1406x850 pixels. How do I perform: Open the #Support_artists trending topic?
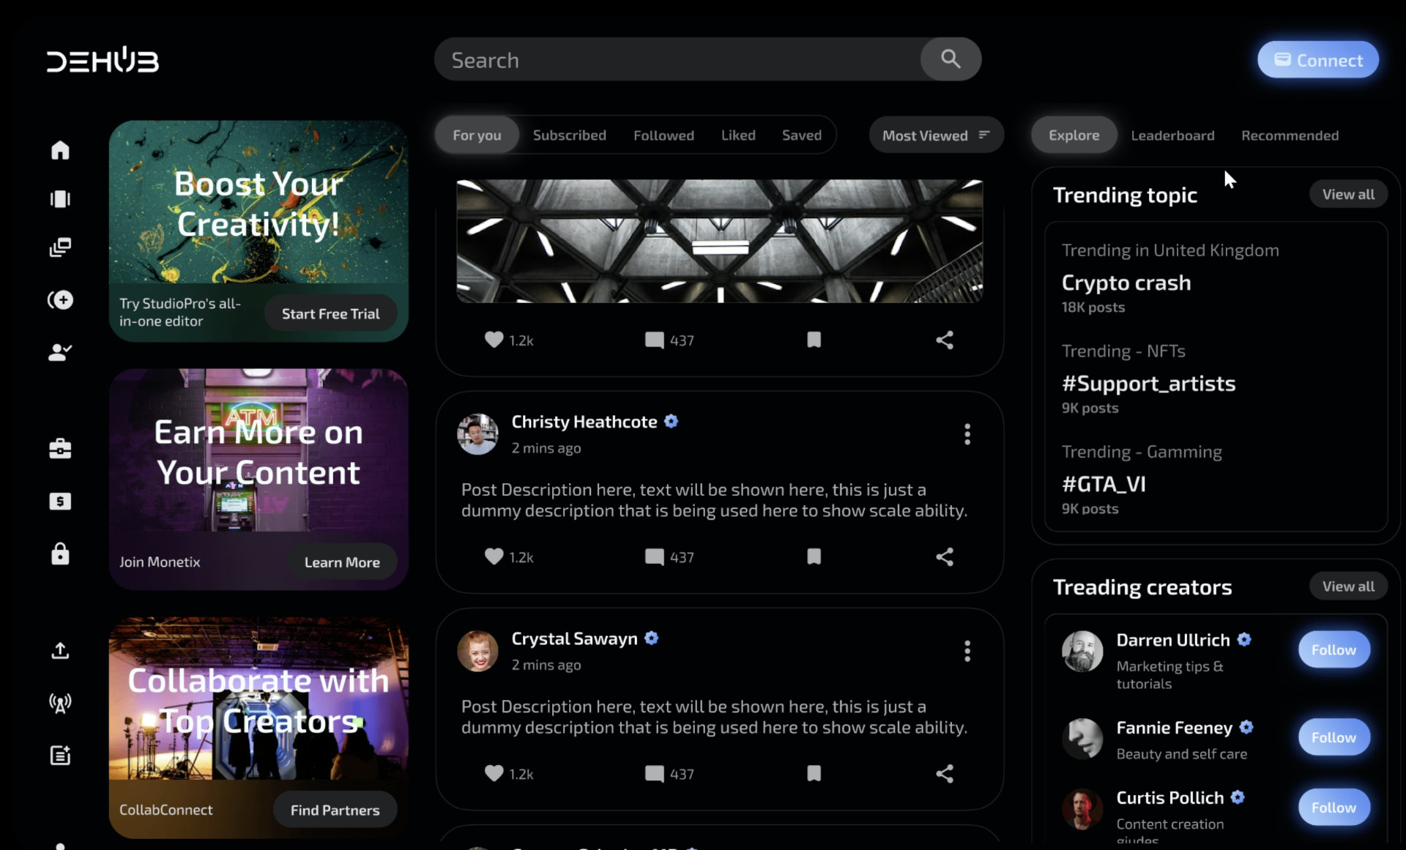point(1148,384)
